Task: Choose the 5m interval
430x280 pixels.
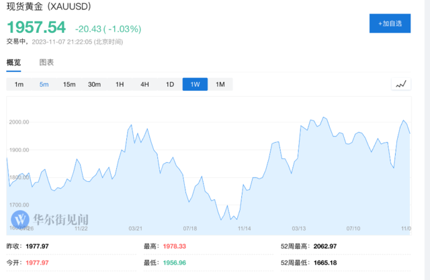Action: tap(44, 84)
